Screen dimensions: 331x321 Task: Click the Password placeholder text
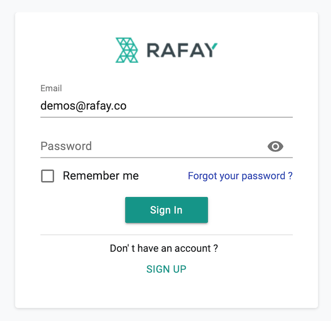click(66, 146)
